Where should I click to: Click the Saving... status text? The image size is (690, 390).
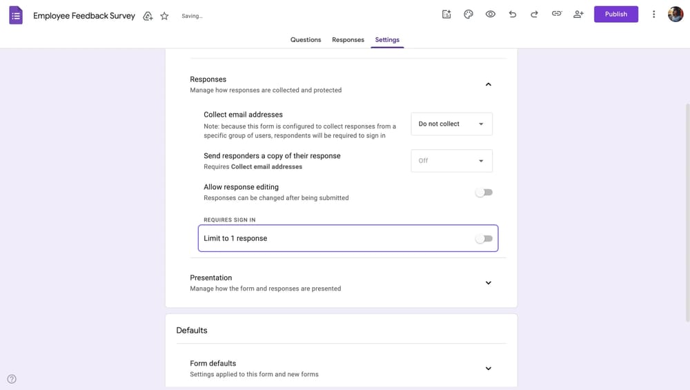point(193,16)
